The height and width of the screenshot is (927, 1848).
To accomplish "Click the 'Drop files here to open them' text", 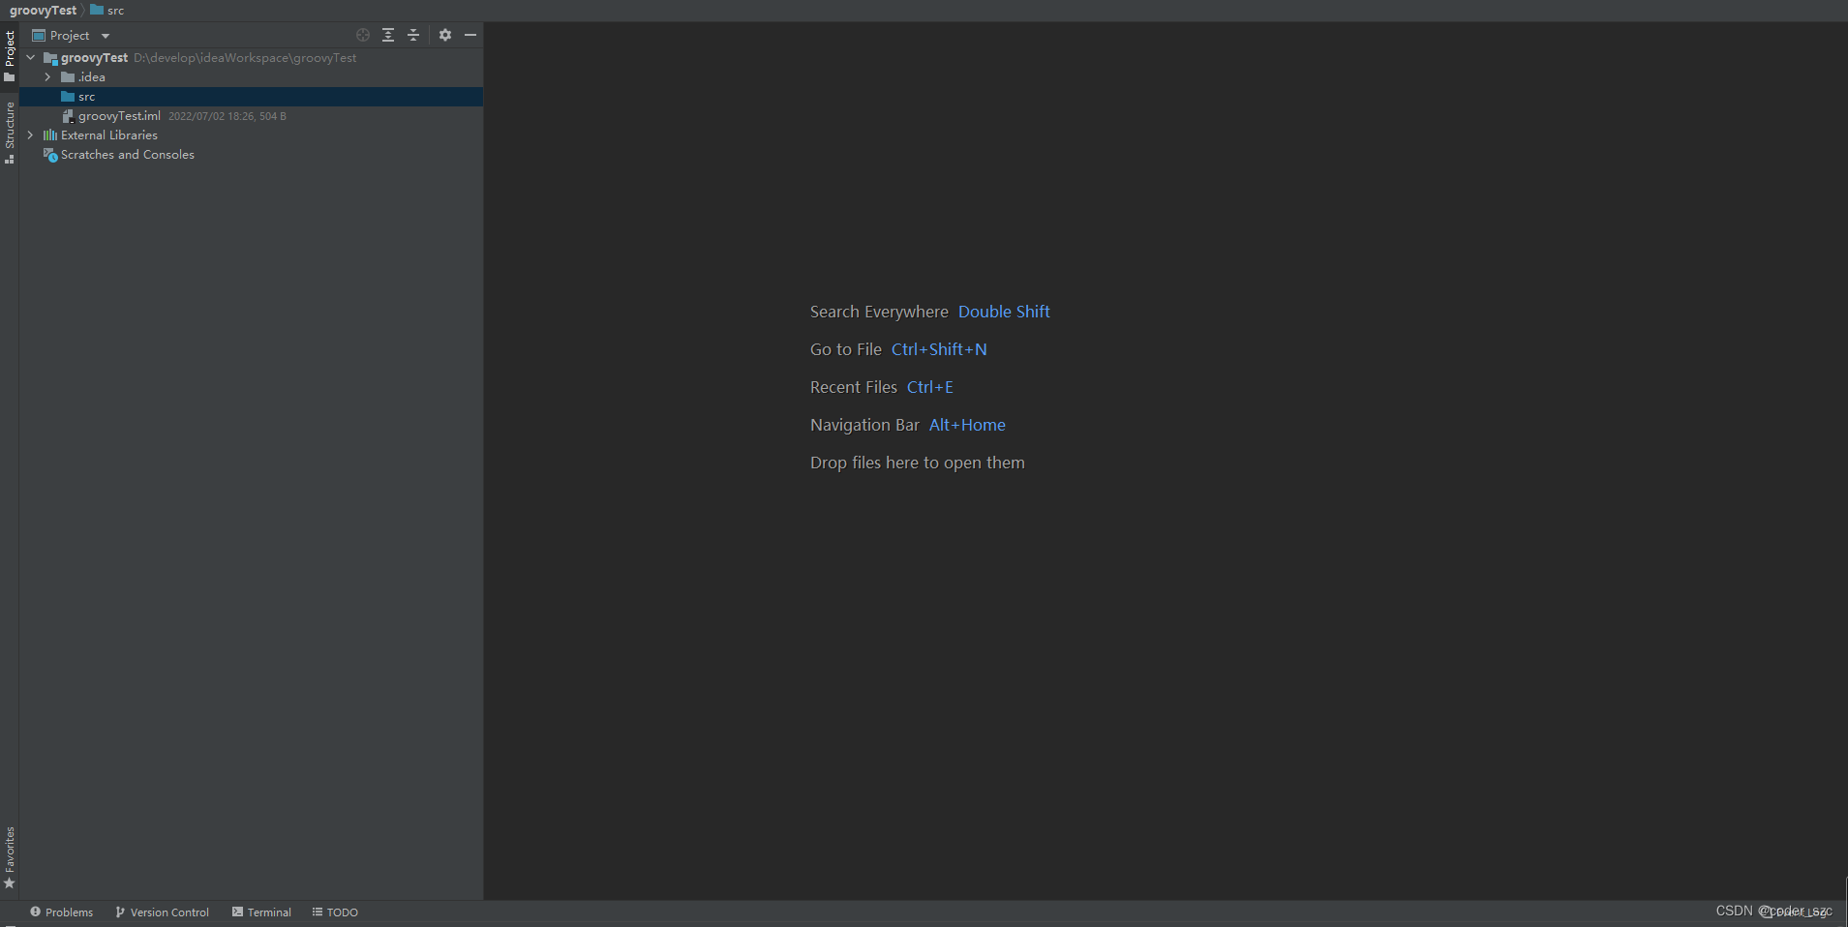I will [x=918, y=463].
